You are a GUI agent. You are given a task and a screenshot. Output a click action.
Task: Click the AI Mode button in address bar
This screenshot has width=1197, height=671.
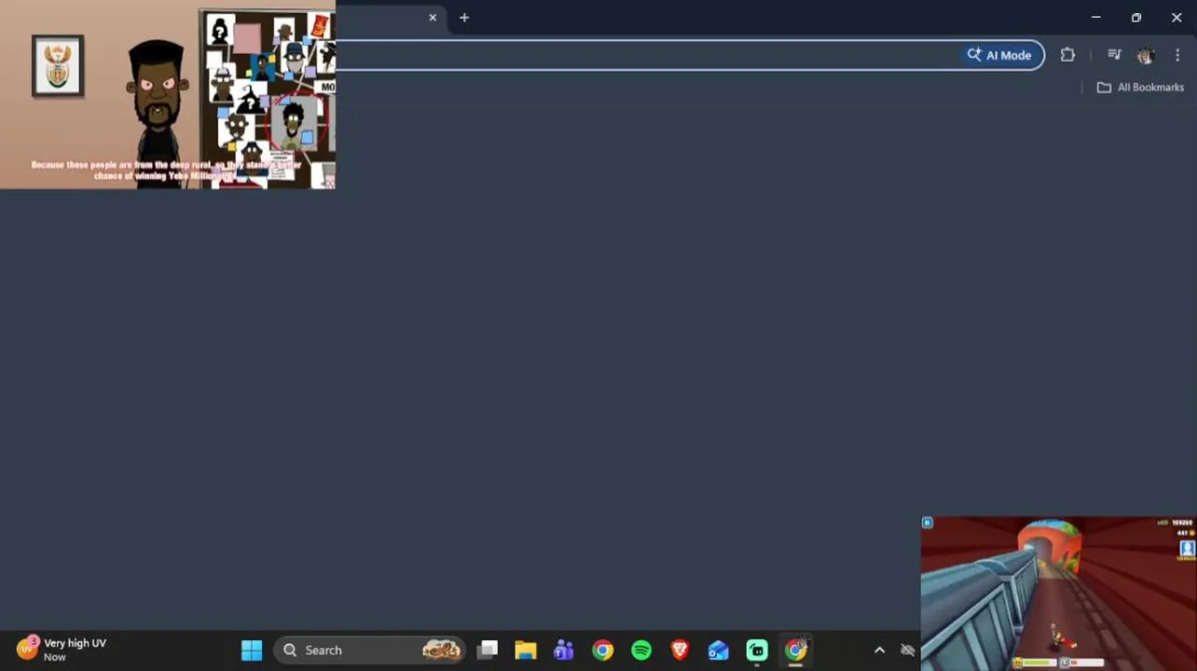[x=999, y=55]
